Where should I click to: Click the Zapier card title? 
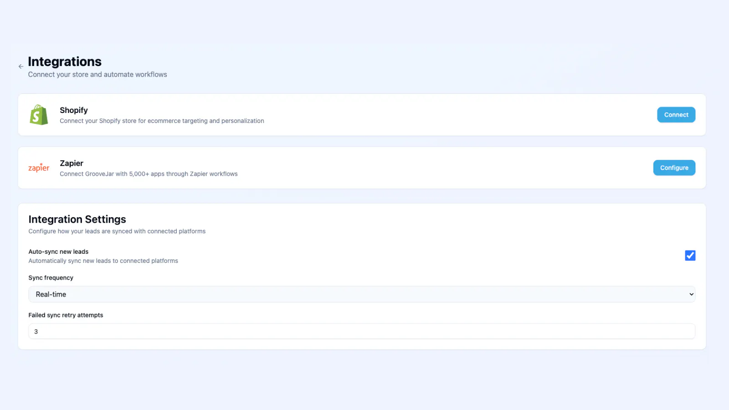click(72, 163)
